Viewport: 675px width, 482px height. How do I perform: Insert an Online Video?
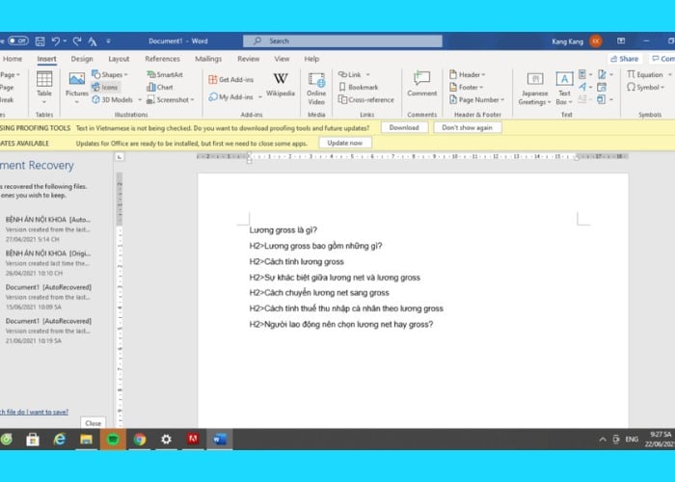(315, 86)
